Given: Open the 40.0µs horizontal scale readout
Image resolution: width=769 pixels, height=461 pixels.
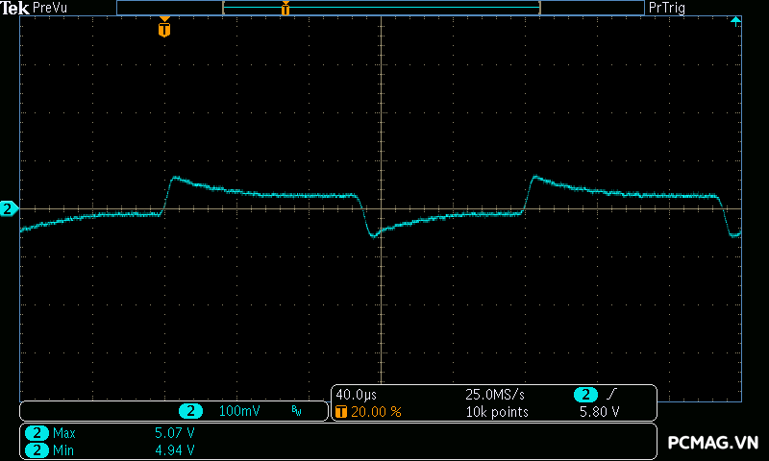Looking at the screenshot, I should [x=357, y=395].
